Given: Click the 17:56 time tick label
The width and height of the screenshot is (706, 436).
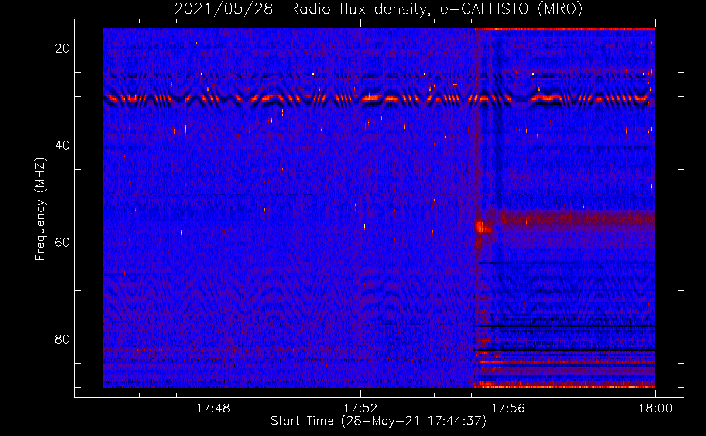Looking at the screenshot, I should click(508, 409).
